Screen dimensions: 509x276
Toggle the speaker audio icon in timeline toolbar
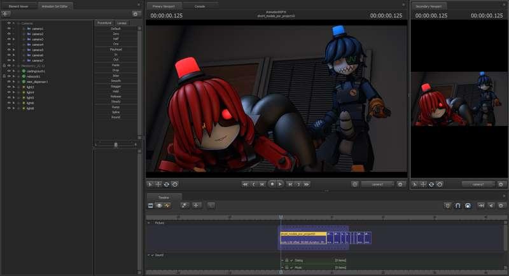click(x=491, y=205)
